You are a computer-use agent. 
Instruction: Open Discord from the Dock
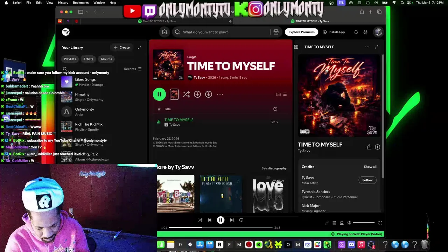click(351, 245)
